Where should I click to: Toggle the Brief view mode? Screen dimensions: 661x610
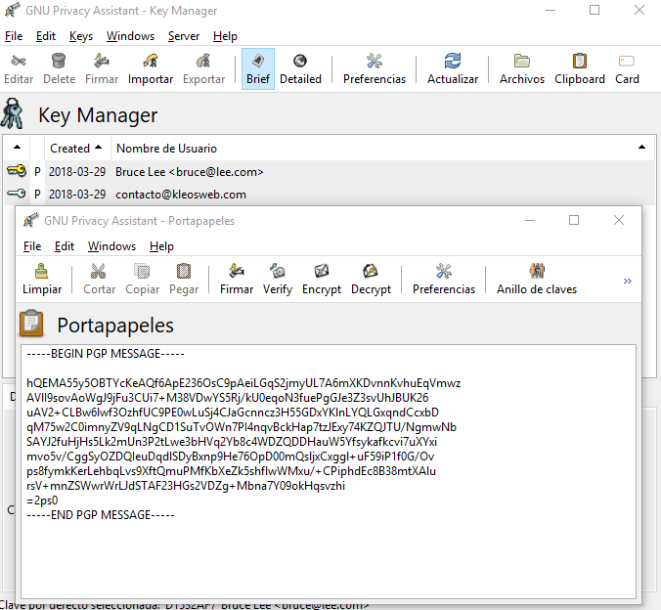(258, 68)
